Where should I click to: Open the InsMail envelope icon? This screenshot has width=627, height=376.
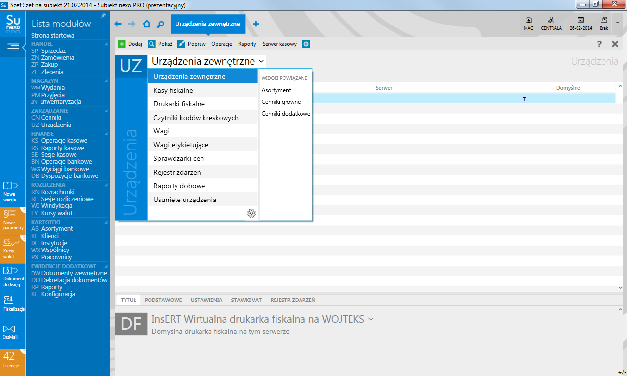10,330
